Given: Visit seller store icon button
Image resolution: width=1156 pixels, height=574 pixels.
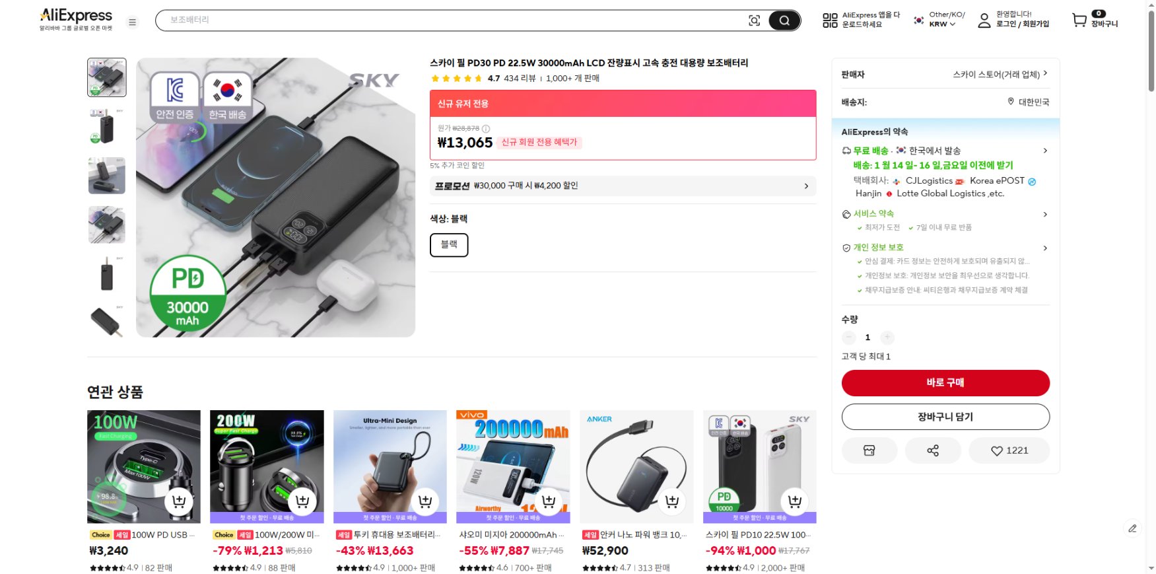Looking at the screenshot, I should click(869, 450).
